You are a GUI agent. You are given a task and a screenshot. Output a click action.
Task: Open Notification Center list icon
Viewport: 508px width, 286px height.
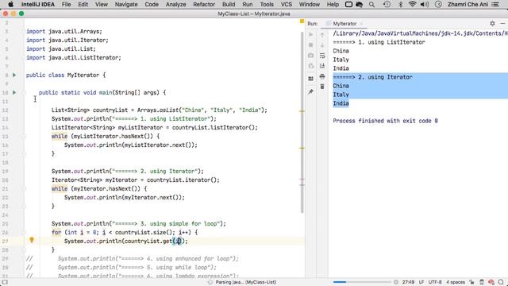click(x=495, y=4)
